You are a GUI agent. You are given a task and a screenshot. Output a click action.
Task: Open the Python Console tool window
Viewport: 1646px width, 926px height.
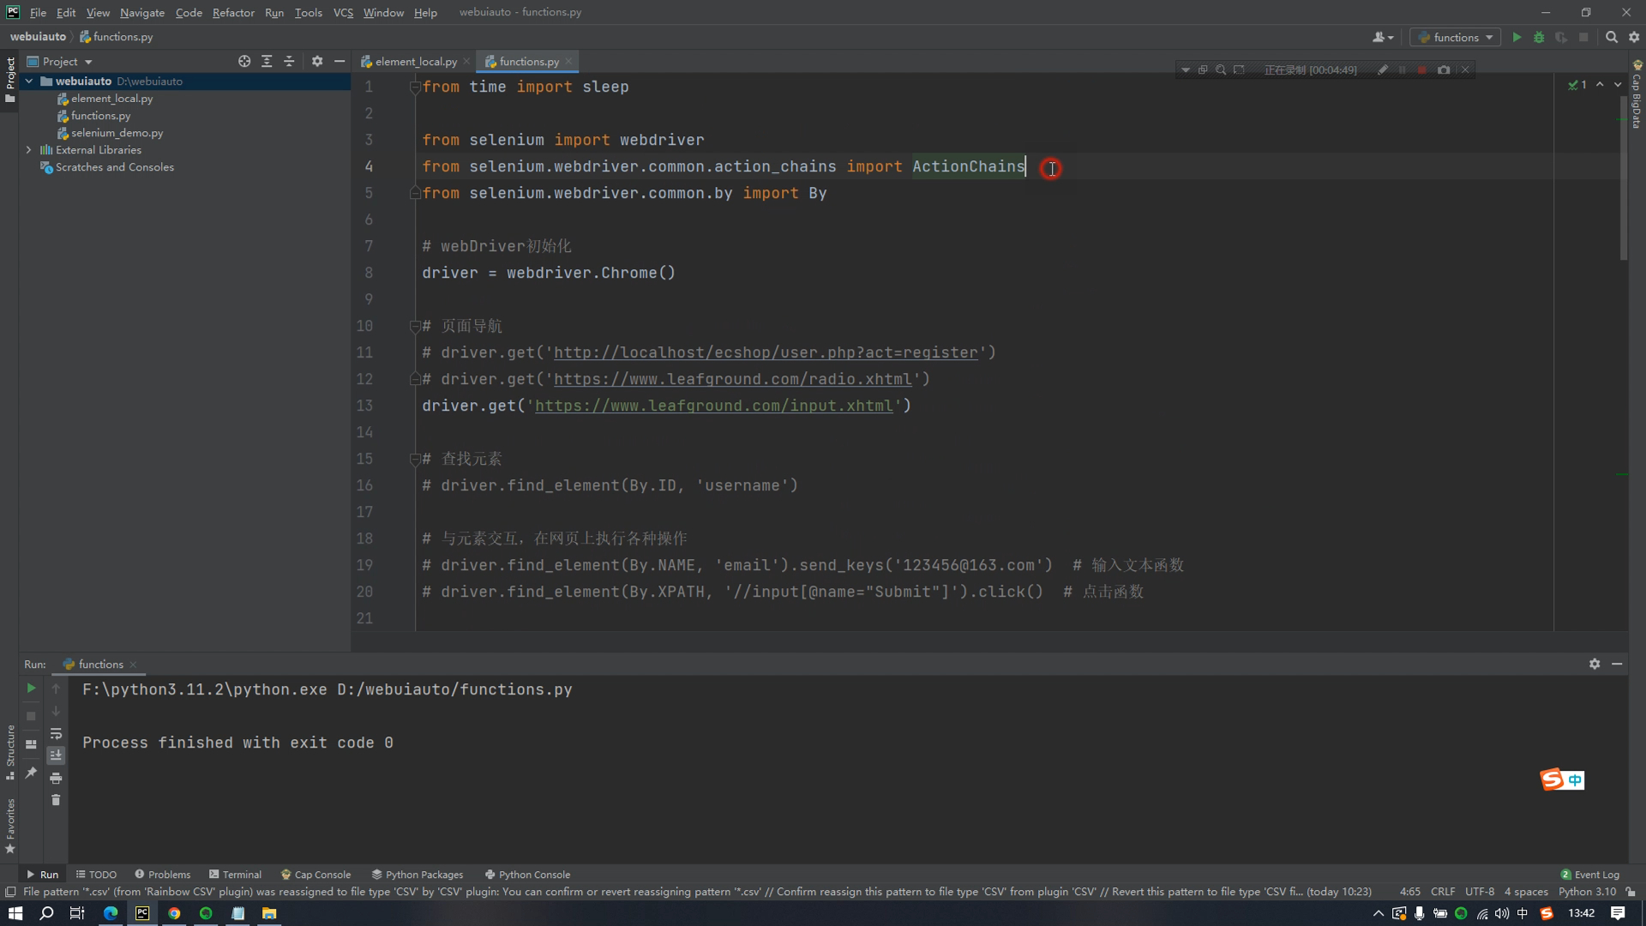[x=527, y=875]
